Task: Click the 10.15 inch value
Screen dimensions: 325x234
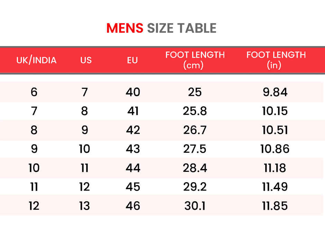Action: click(275, 111)
